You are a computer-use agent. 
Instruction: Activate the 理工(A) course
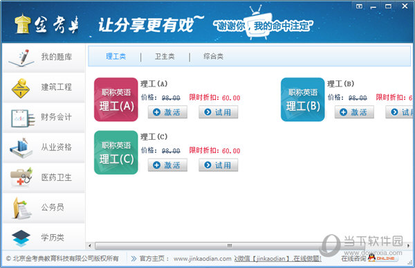(x=167, y=112)
